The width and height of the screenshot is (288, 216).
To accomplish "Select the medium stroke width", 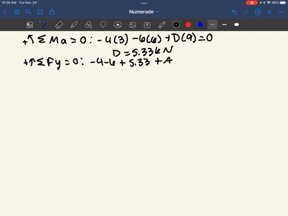I will point(224,25).
